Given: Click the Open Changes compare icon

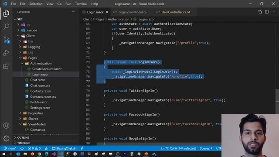Looking at the screenshot, I should point(260,12).
